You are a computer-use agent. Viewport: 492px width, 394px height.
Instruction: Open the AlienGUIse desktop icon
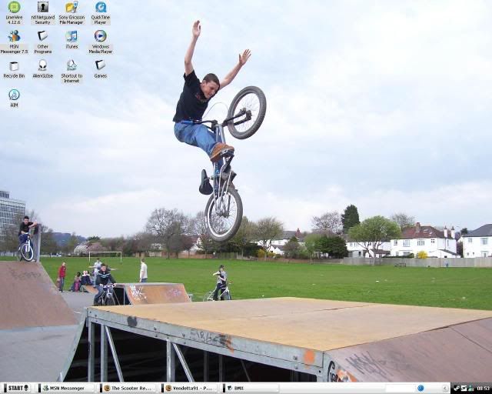(x=43, y=69)
